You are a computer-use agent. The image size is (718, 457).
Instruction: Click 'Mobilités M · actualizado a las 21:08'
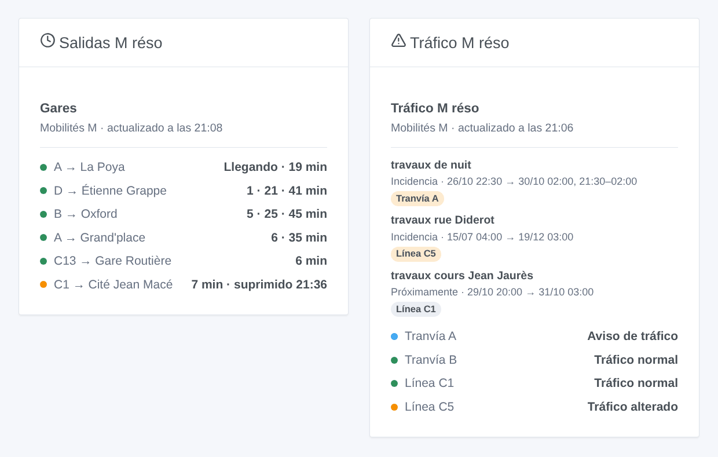click(131, 128)
